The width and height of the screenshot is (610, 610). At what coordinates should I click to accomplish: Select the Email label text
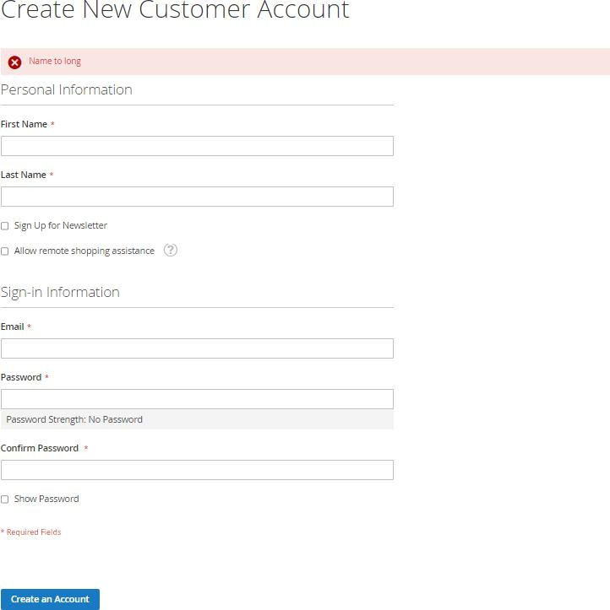[x=13, y=327]
